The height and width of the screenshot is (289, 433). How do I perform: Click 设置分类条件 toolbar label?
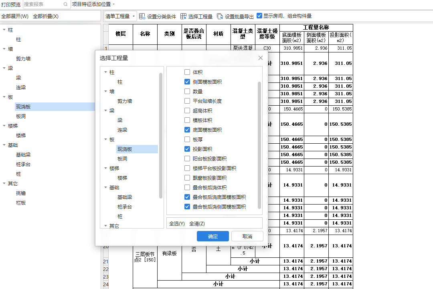(162, 16)
